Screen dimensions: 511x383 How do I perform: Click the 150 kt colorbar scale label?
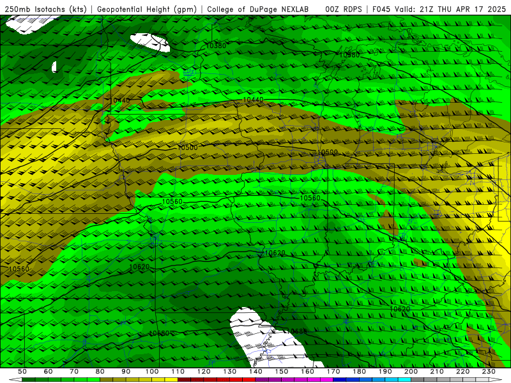click(282, 372)
